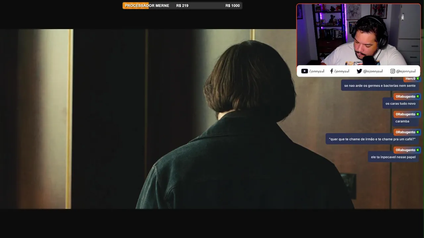Select the /jonnyzul handle beside Facebook logo
Image resolution: width=424 pixels, height=238 pixels.
click(342, 71)
